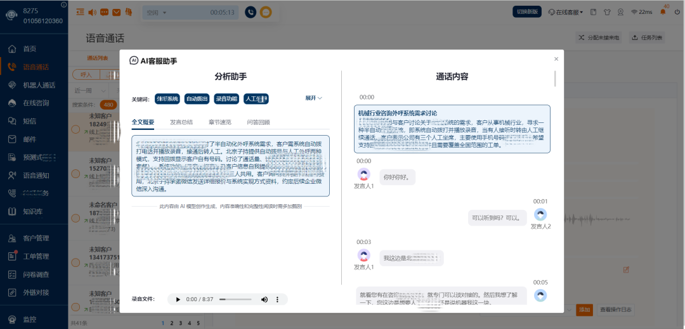Viewport: 685px width, 329px height.
Task: Click 查看操作日志 button
Action: 615,309
